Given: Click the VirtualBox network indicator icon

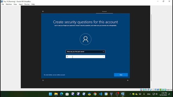Looking at the screenshot, I should click(x=148, y=90).
